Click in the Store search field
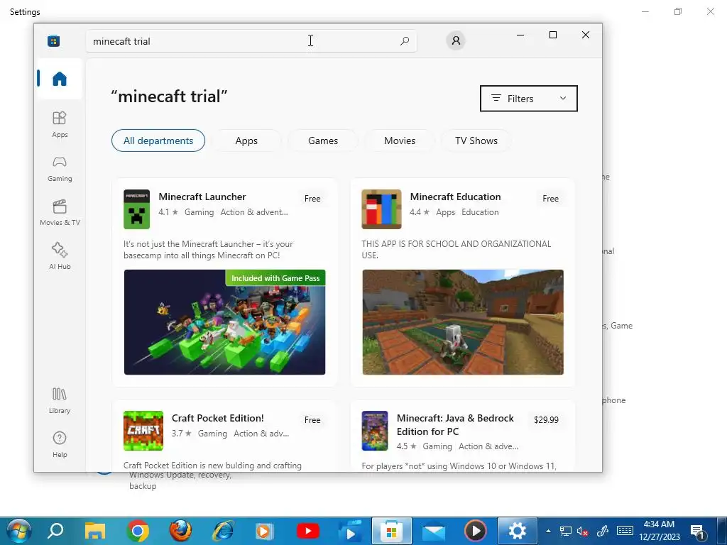This screenshot has height=545, width=727. pyautogui.click(x=251, y=40)
